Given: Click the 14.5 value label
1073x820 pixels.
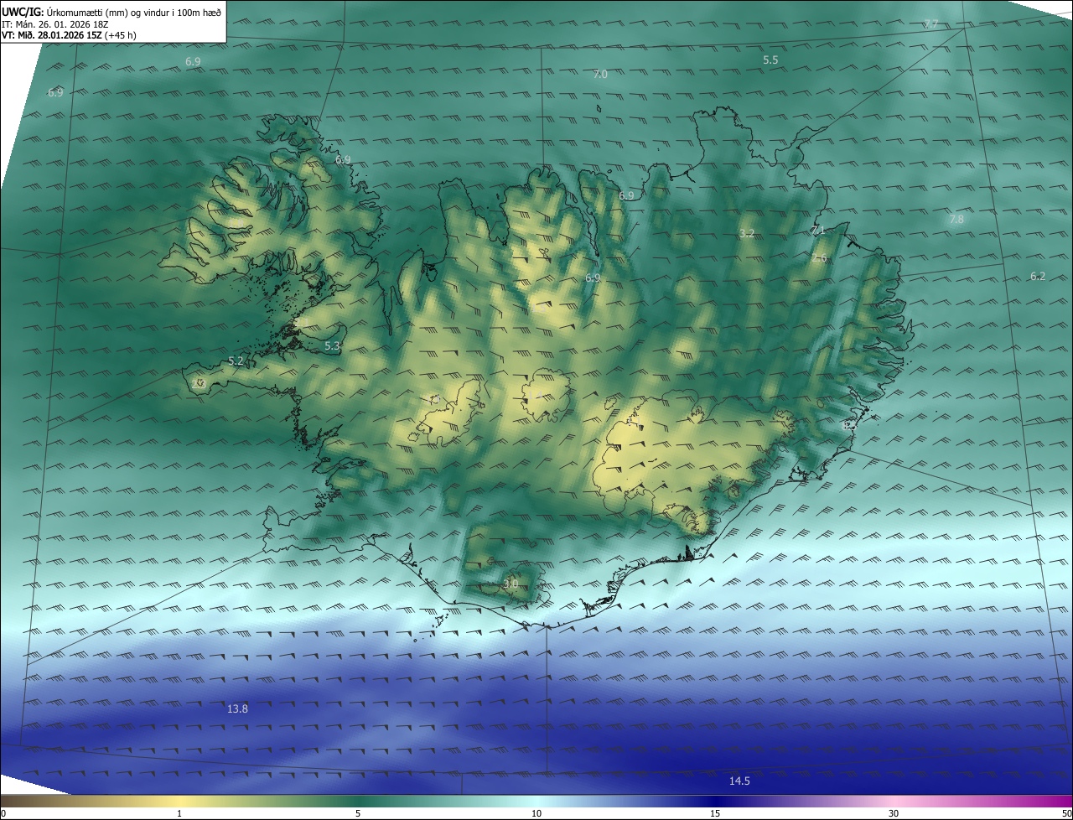Looking at the screenshot, I should click(x=739, y=781).
